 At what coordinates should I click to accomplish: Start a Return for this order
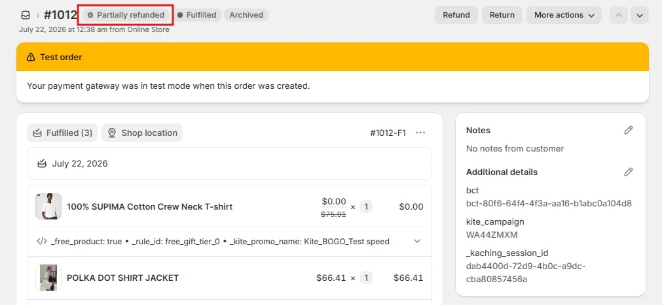coord(502,15)
